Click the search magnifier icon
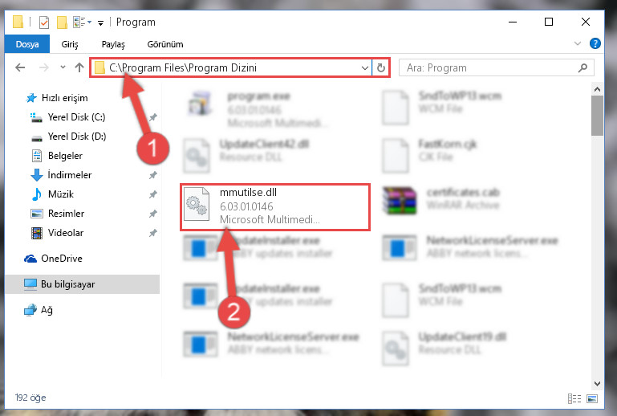617x416 pixels. tap(582, 67)
